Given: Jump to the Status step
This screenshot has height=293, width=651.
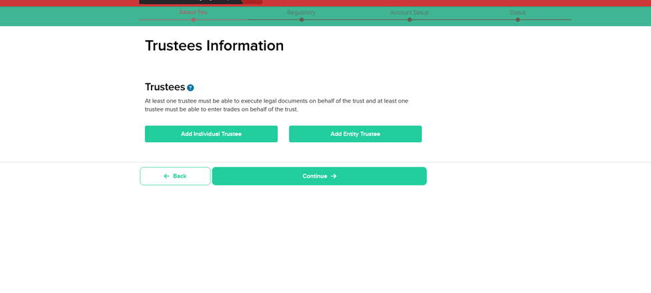Looking at the screenshot, I should click(517, 12).
